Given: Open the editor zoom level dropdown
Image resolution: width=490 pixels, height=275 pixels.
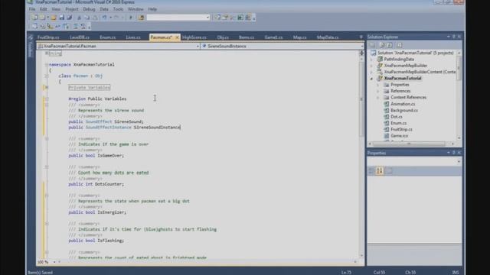Looking at the screenshot, I should (54, 262).
